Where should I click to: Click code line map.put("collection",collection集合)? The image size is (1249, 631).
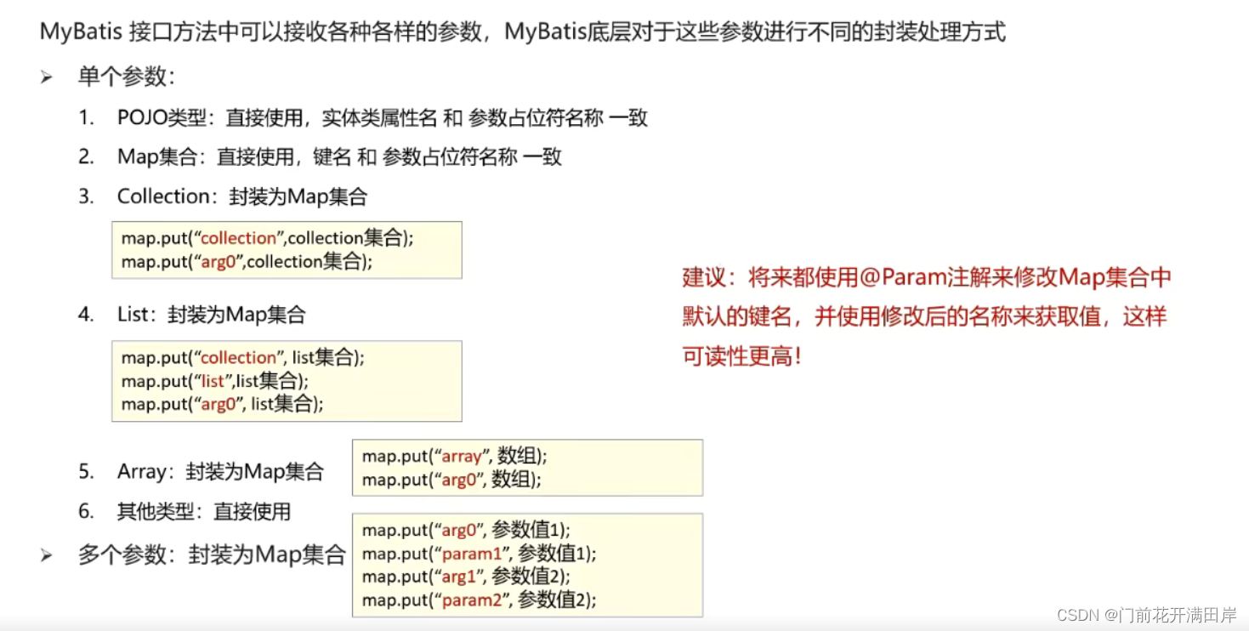pos(268,238)
